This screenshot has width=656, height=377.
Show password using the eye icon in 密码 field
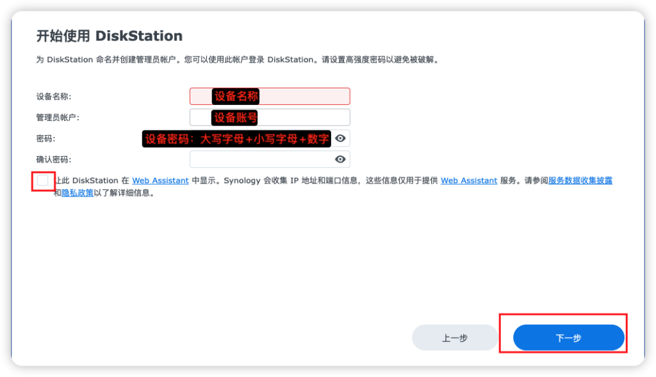340,138
